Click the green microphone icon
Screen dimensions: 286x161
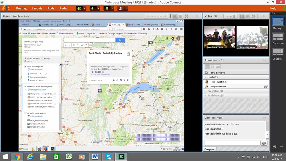93,8
